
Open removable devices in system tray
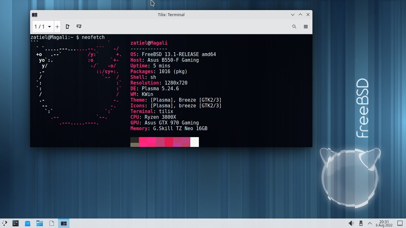[361, 223]
